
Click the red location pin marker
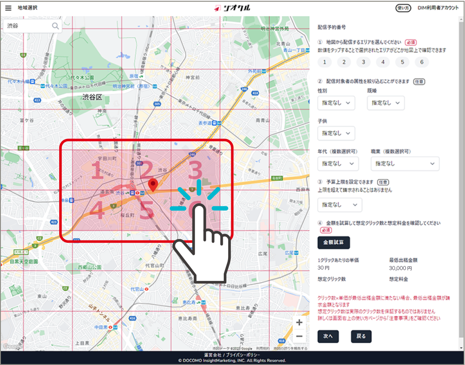point(153,184)
